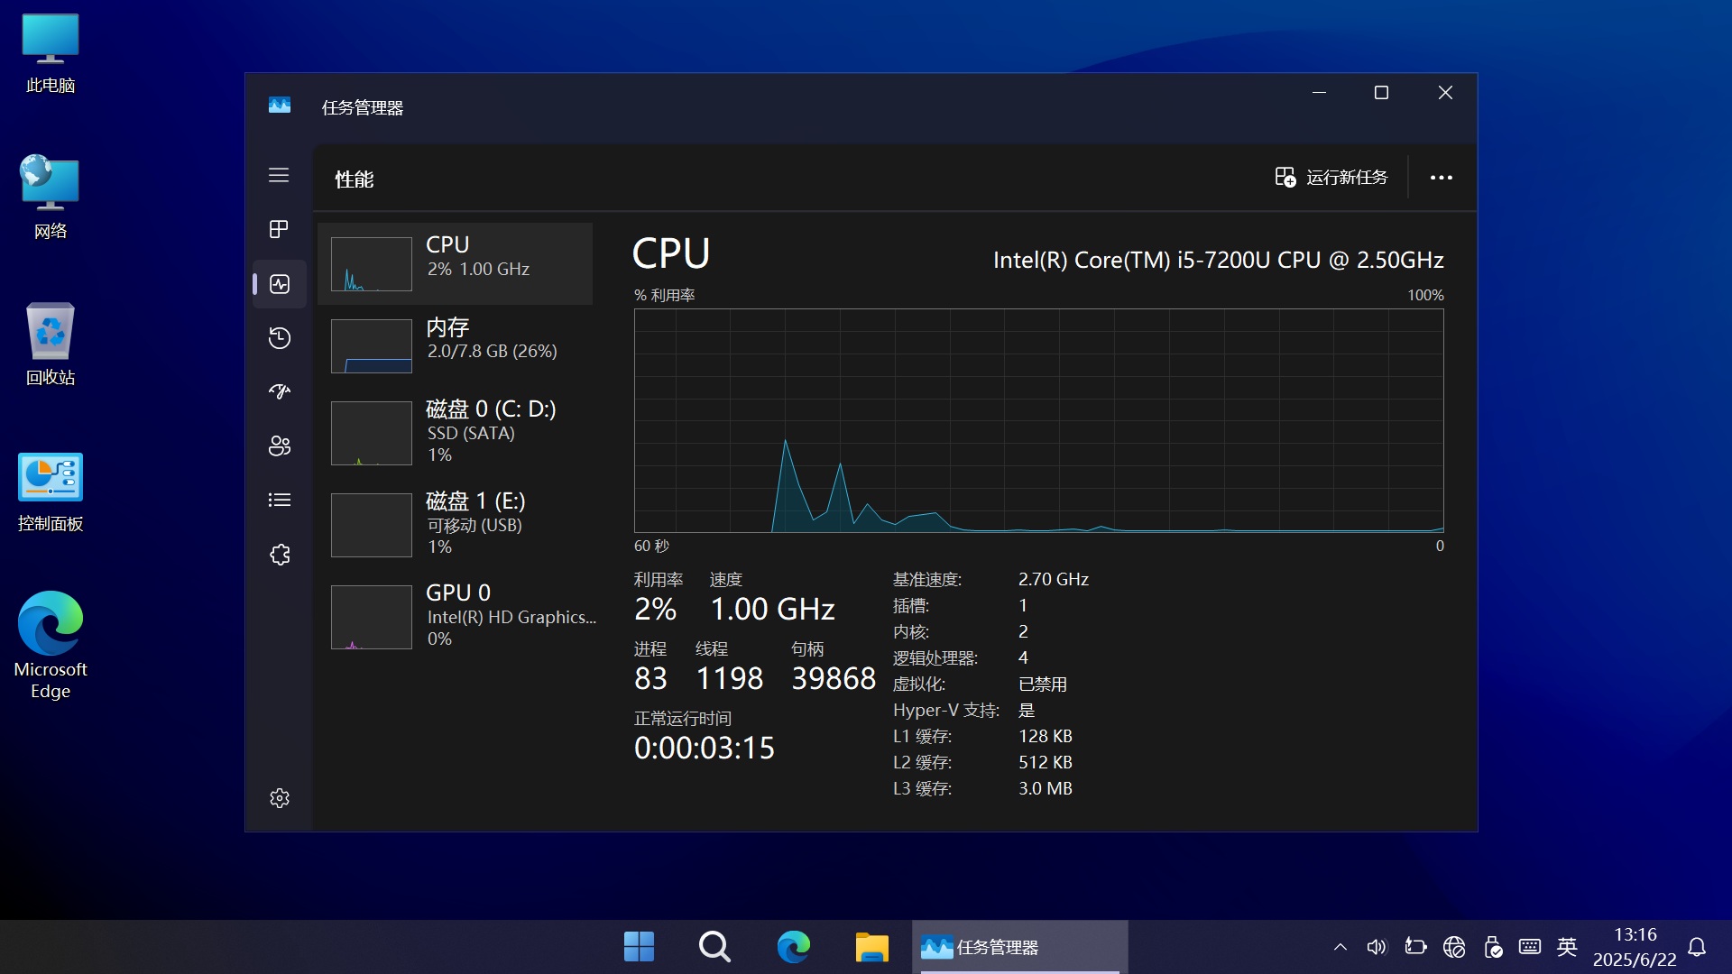The width and height of the screenshot is (1732, 974).
Task: Open the Users page sidebar icon
Action: point(280,446)
